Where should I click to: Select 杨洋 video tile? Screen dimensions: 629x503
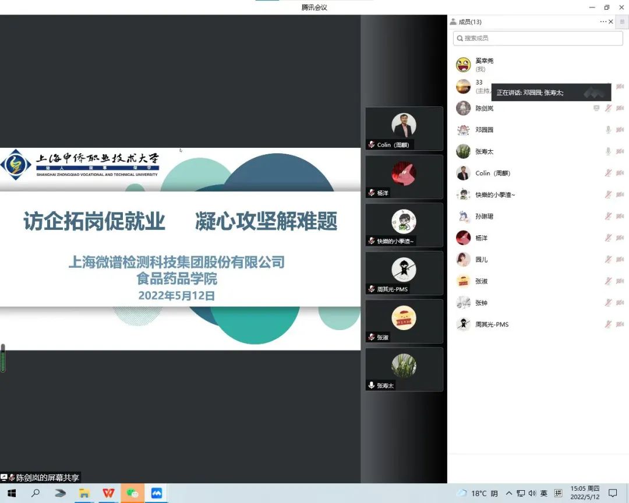[x=404, y=177]
